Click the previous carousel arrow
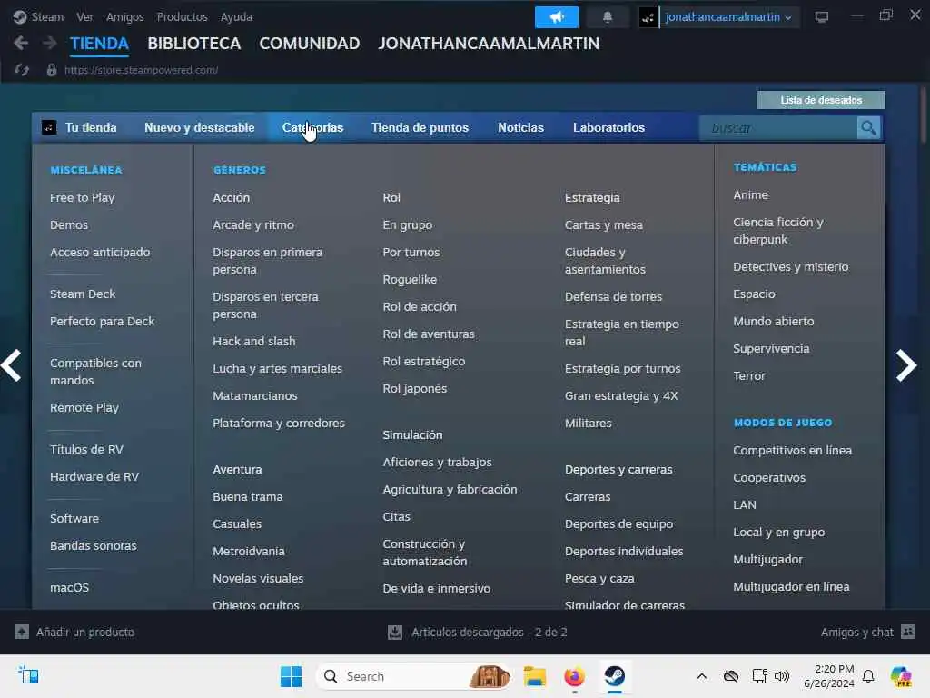 tap(11, 365)
